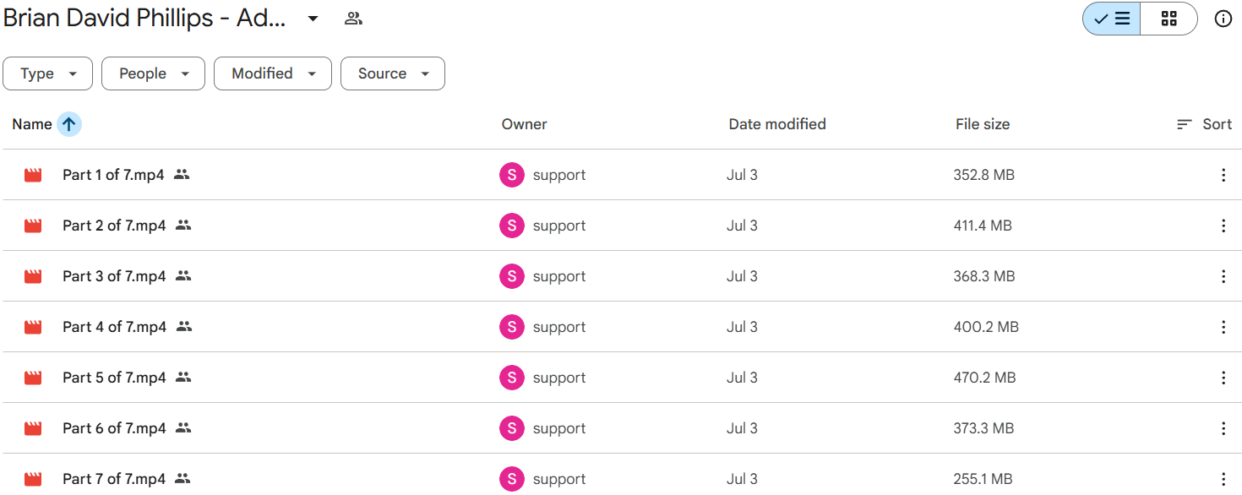The image size is (1242, 495).
Task: Open the Source filter dropdown
Action: [392, 73]
